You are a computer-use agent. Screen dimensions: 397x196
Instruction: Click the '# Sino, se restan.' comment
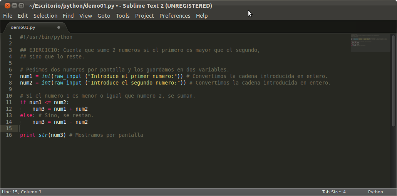[x=66, y=115]
